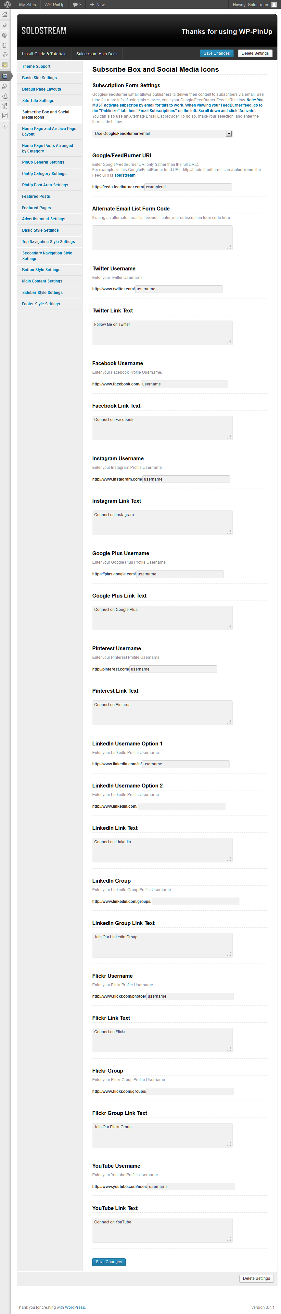281x1314 pixels.
Task: Open Comments speech bubble sidebar icon
Action: pyautogui.click(x=5, y=55)
